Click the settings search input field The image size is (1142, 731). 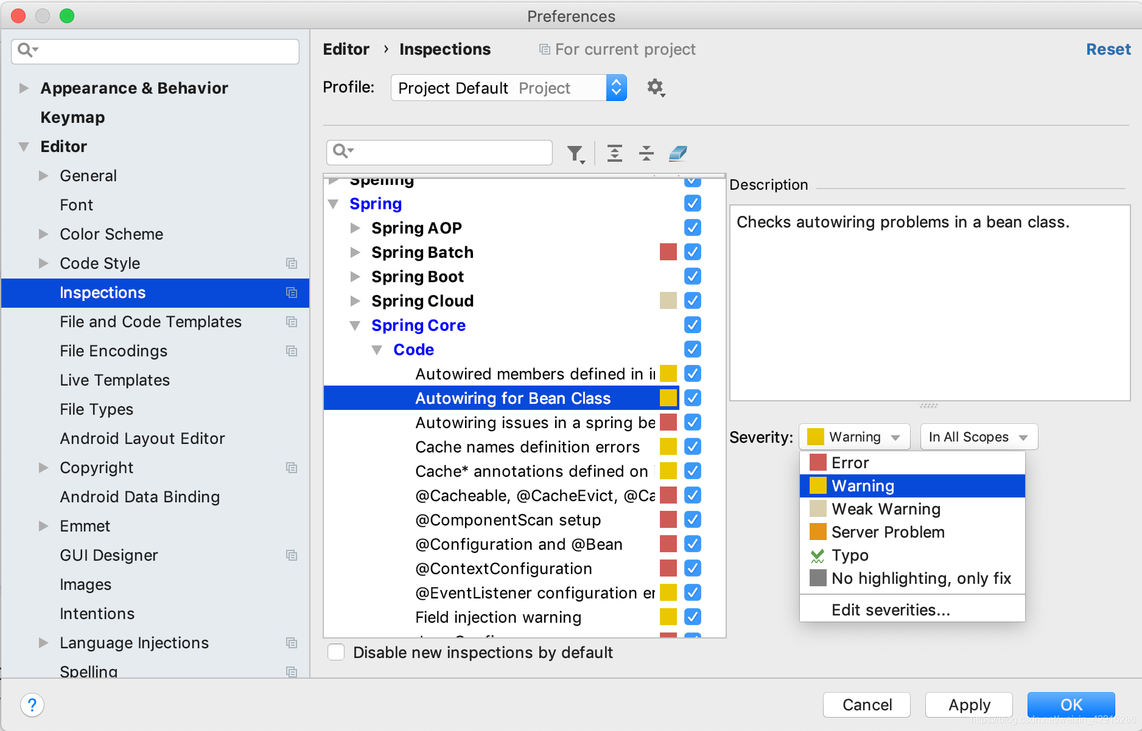(155, 51)
